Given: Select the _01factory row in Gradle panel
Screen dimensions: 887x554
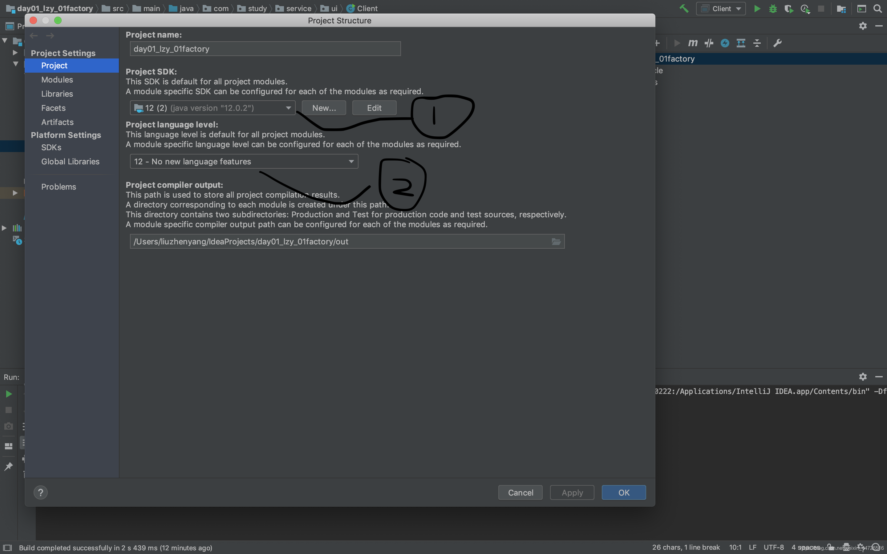Looking at the screenshot, I should pyautogui.click(x=771, y=58).
